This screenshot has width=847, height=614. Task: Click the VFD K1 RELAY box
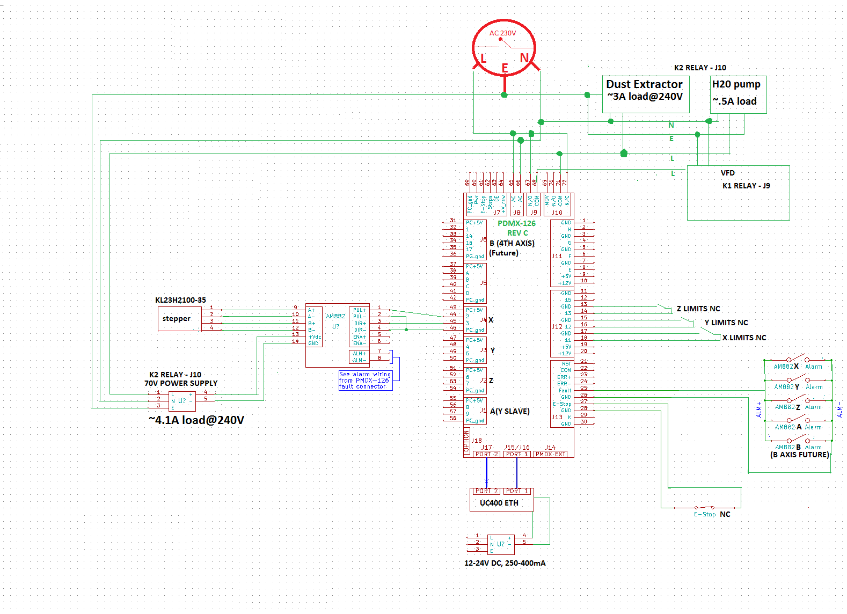pos(738,193)
